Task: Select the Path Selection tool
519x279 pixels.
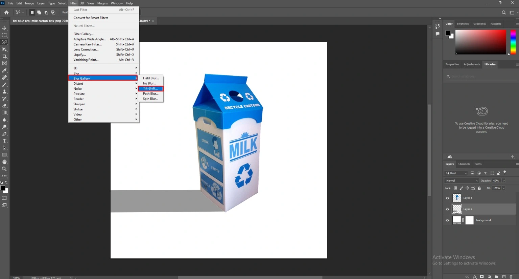Action: tap(4, 148)
